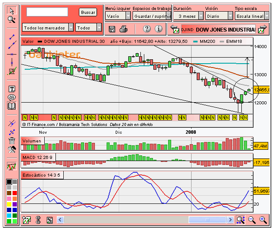Activate the magnifier zoom tool in sidebar
Image resolution: width=273 pixels, height=229 pixels.
coord(12,19)
